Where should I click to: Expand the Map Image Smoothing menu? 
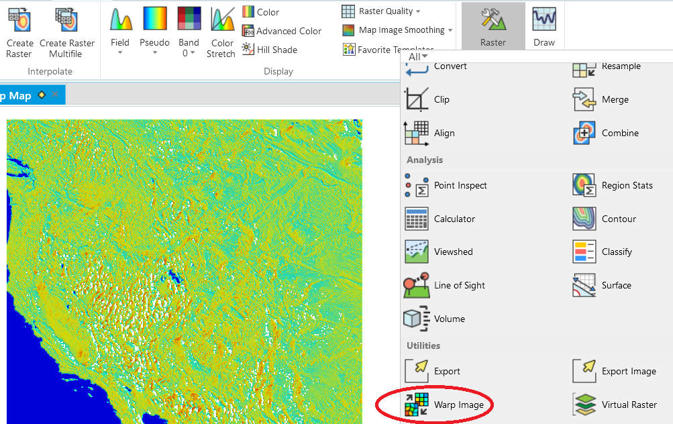396,30
